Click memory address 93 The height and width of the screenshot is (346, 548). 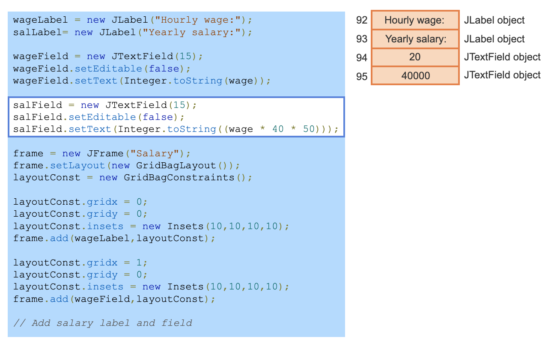click(x=362, y=39)
